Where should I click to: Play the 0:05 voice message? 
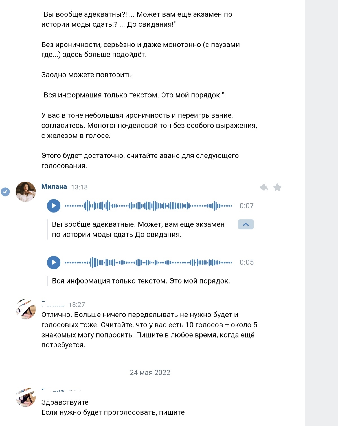click(54, 262)
